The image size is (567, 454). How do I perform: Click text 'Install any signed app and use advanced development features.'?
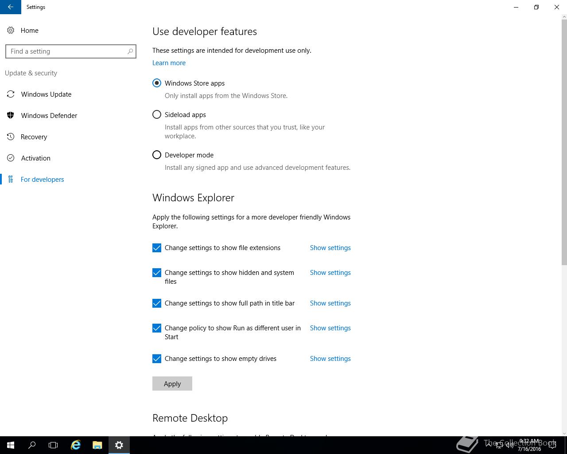(x=257, y=167)
